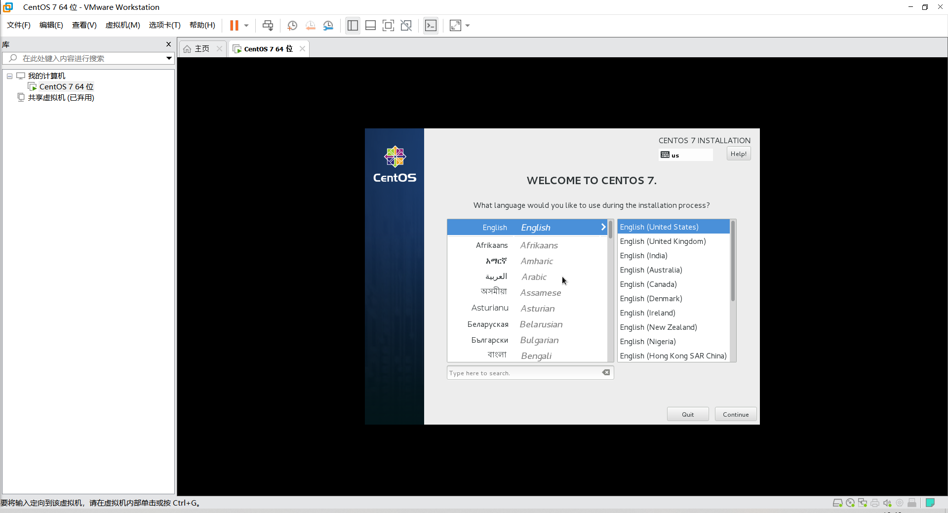The width and height of the screenshot is (948, 513).
Task: Open the 帮助(H) menu
Action: [x=202, y=25]
